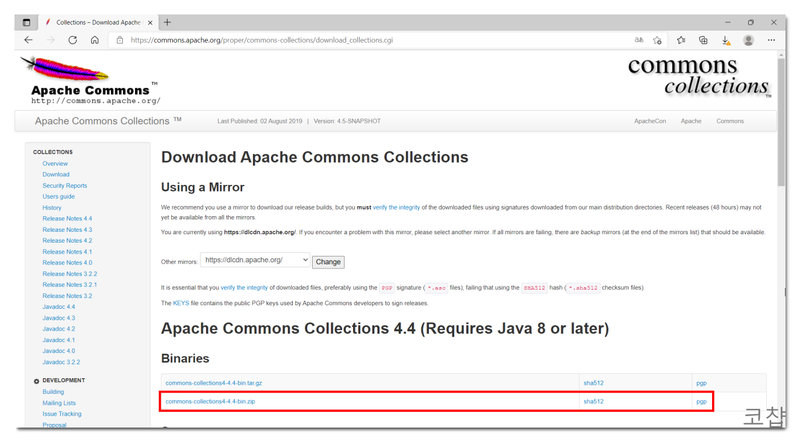
Task: Open Release Notes 3.2.2 link
Action: pyautogui.click(x=70, y=273)
